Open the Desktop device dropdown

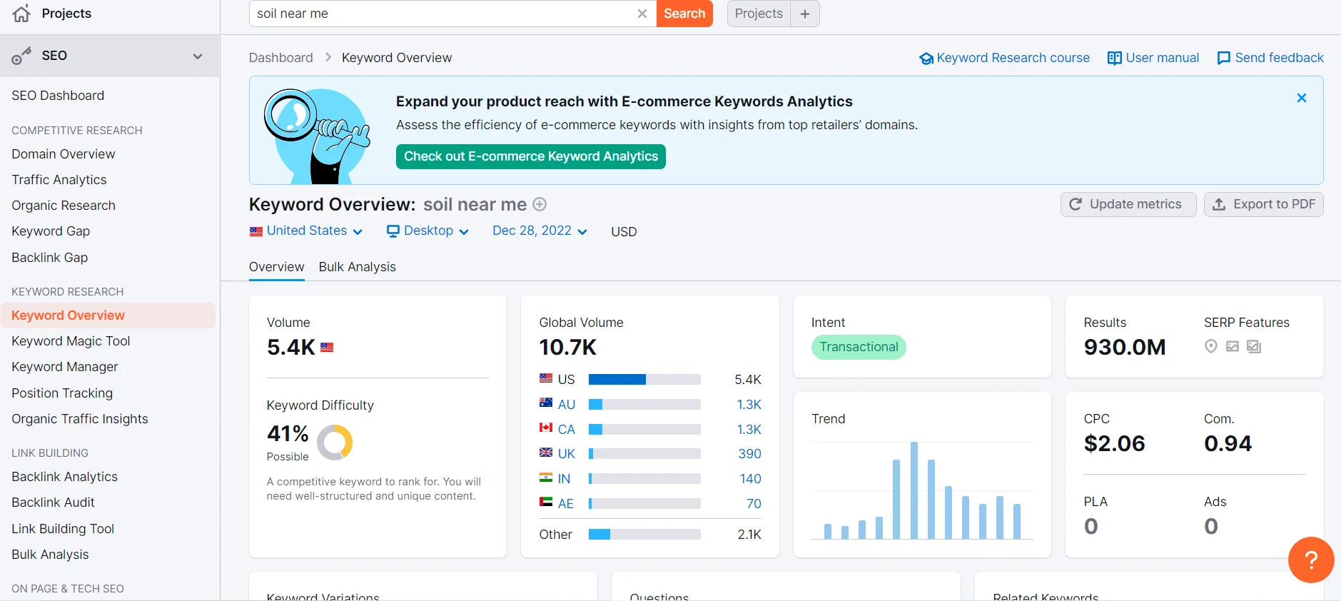coord(427,231)
